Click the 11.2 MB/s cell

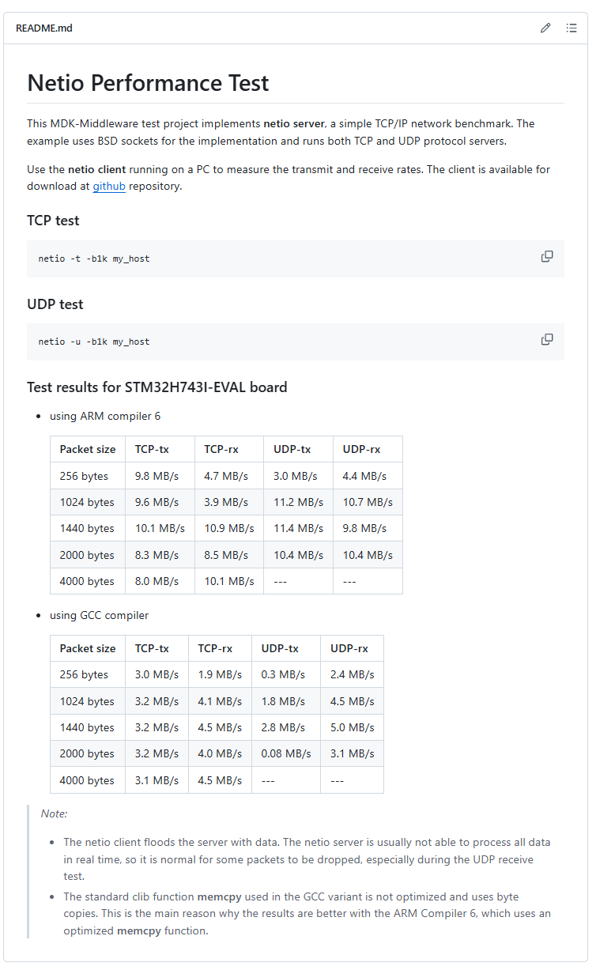click(x=299, y=502)
